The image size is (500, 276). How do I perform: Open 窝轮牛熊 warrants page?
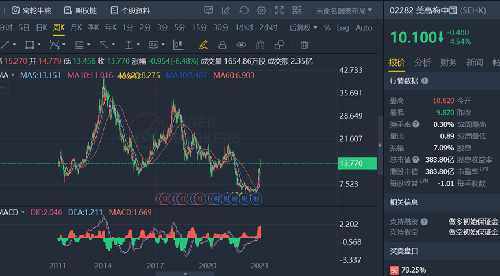coord(31,10)
